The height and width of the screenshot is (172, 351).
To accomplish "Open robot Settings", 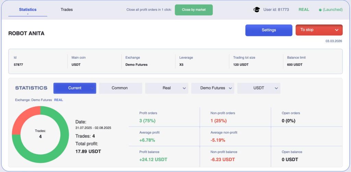I will 269,30.
